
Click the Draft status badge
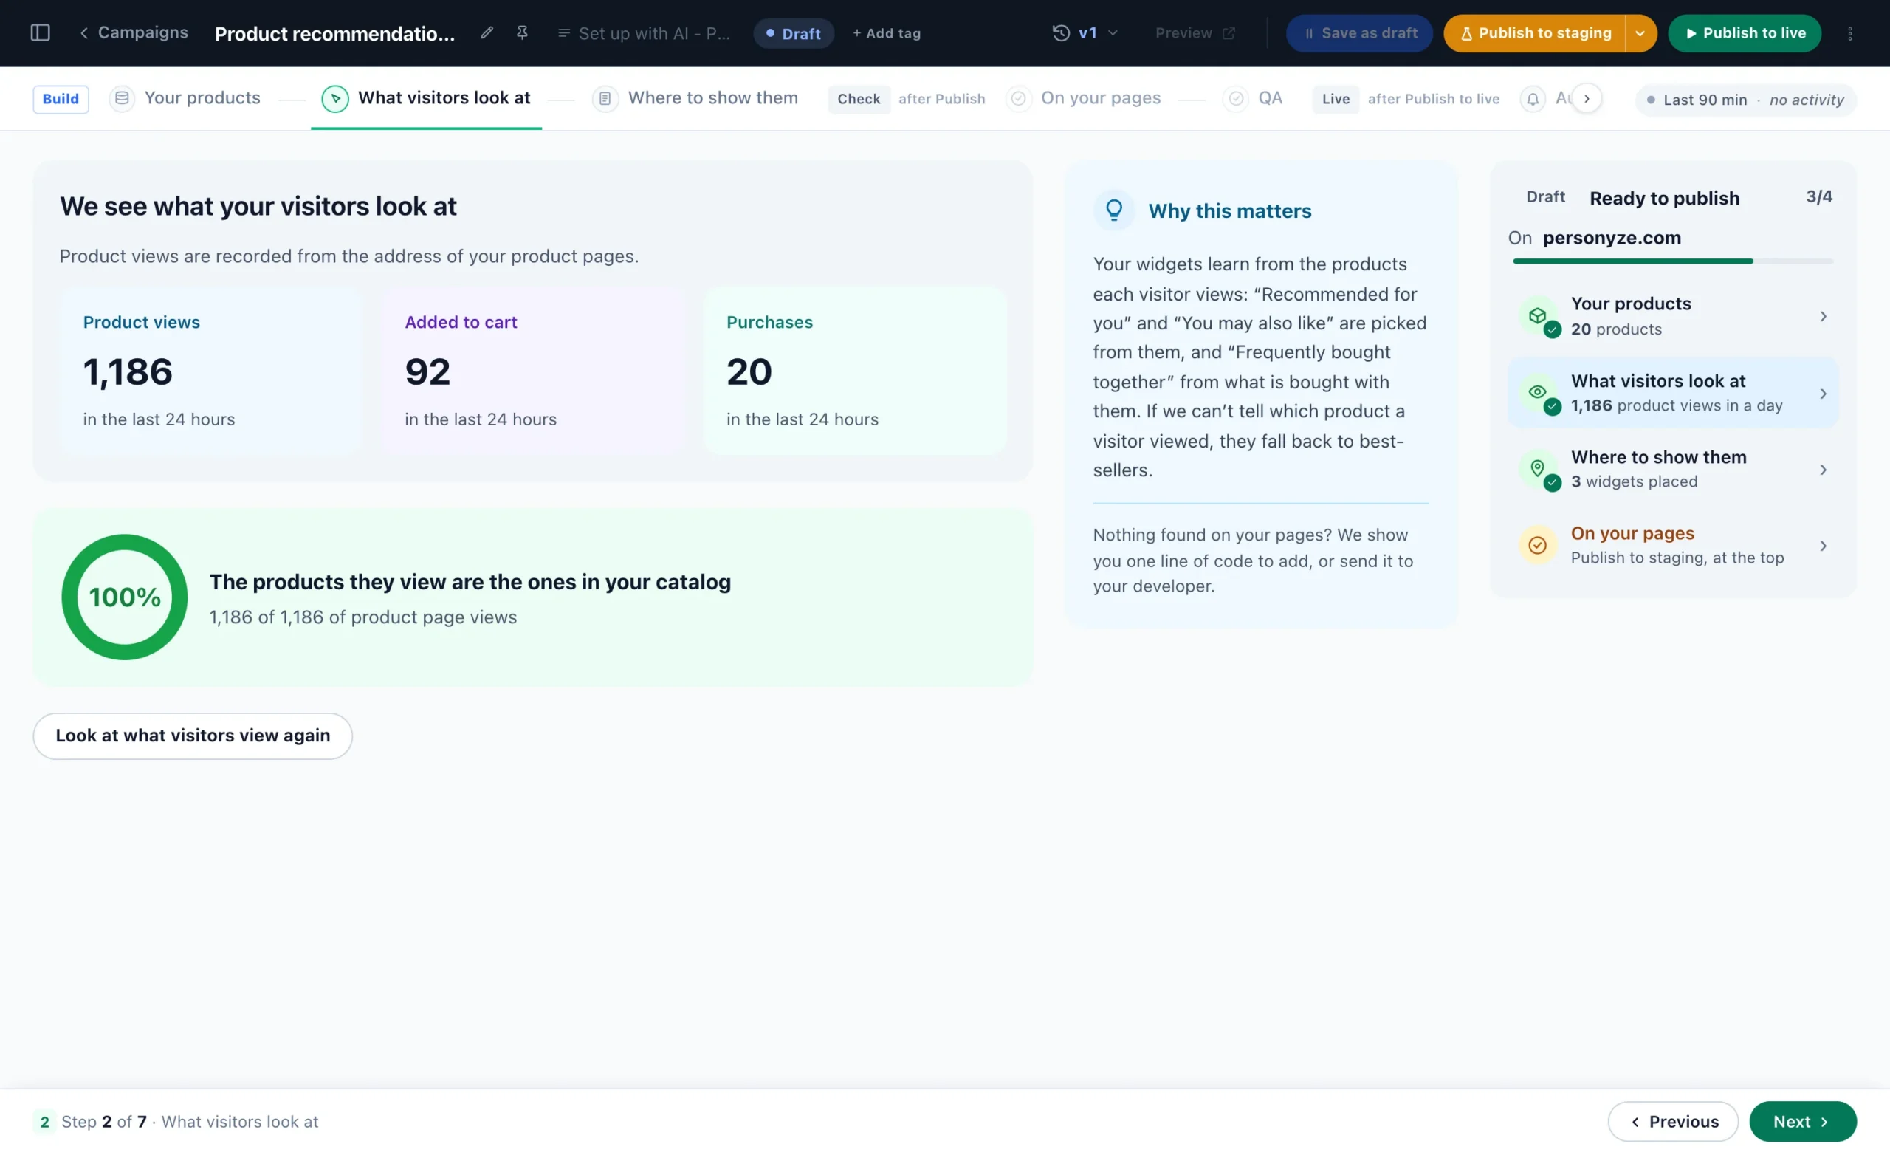pos(793,34)
